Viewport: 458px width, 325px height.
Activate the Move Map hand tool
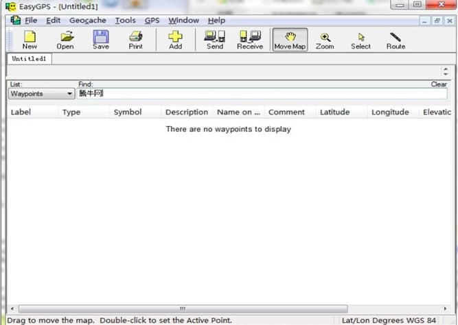[290, 40]
